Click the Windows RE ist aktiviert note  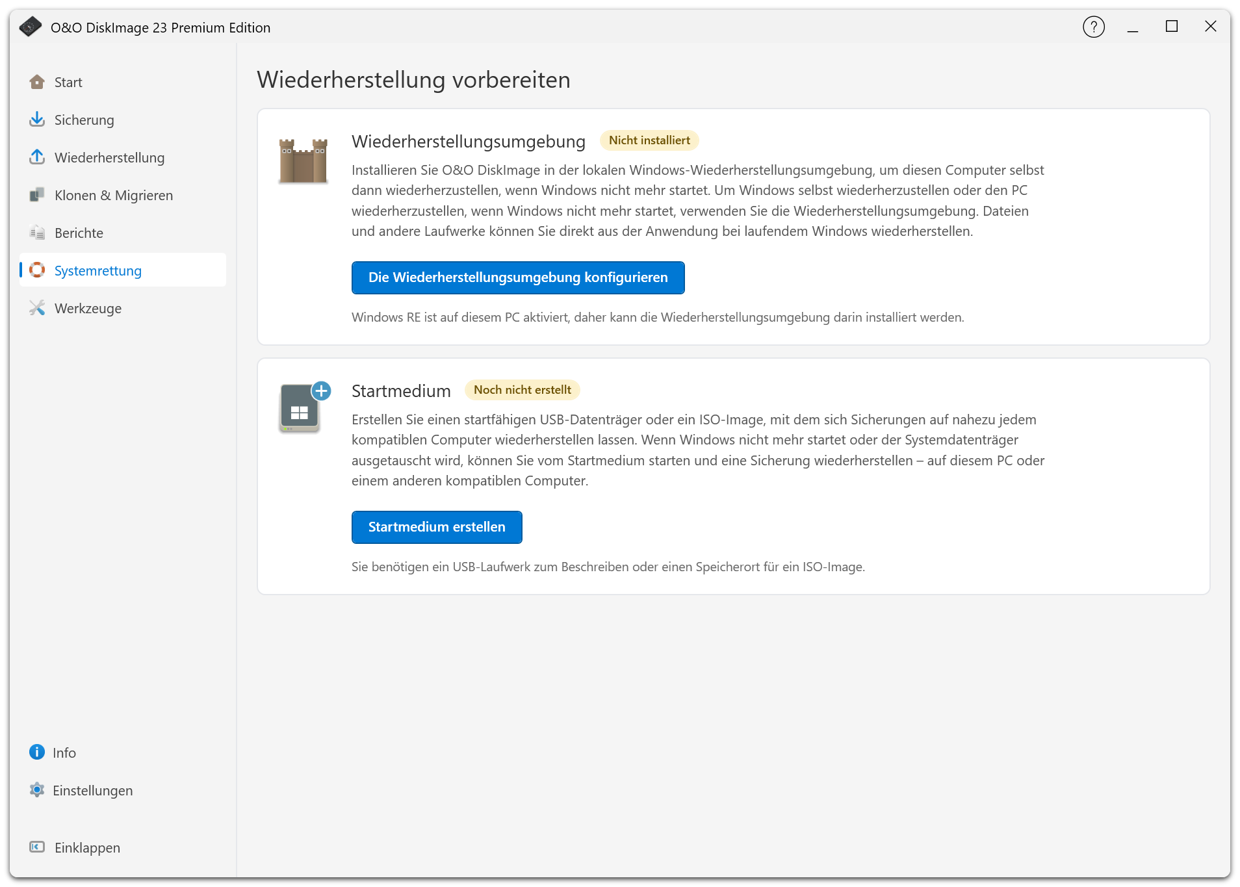pos(658,317)
